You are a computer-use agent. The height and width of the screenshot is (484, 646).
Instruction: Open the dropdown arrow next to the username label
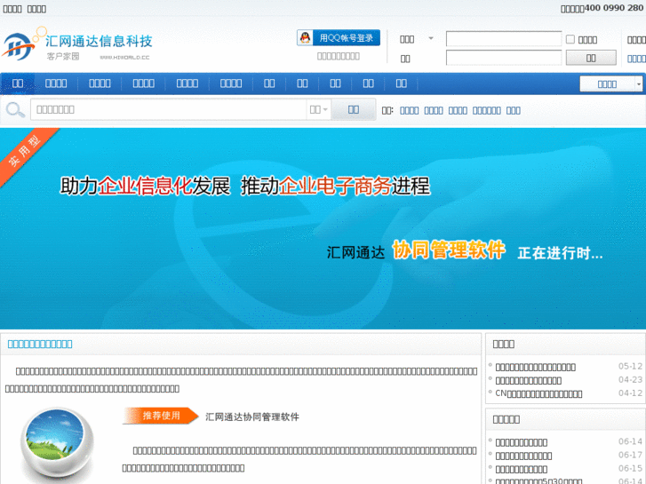point(431,38)
